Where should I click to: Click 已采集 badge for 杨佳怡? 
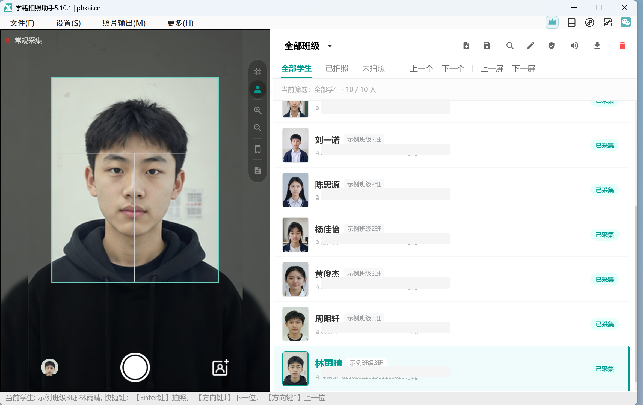(x=605, y=235)
